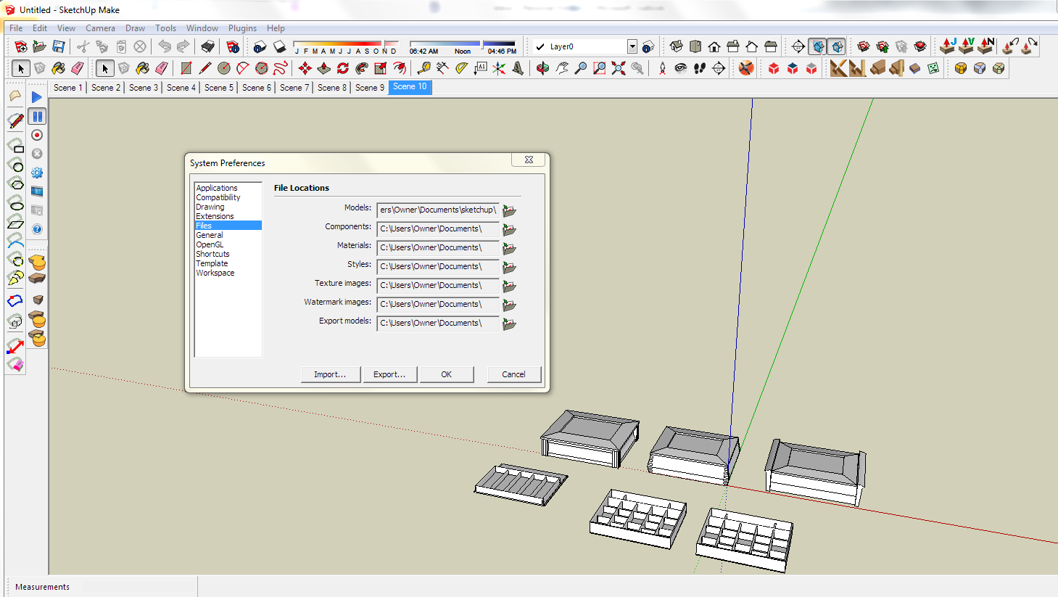Pause the animation with the pause button
The width and height of the screenshot is (1058, 597).
click(37, 116)
